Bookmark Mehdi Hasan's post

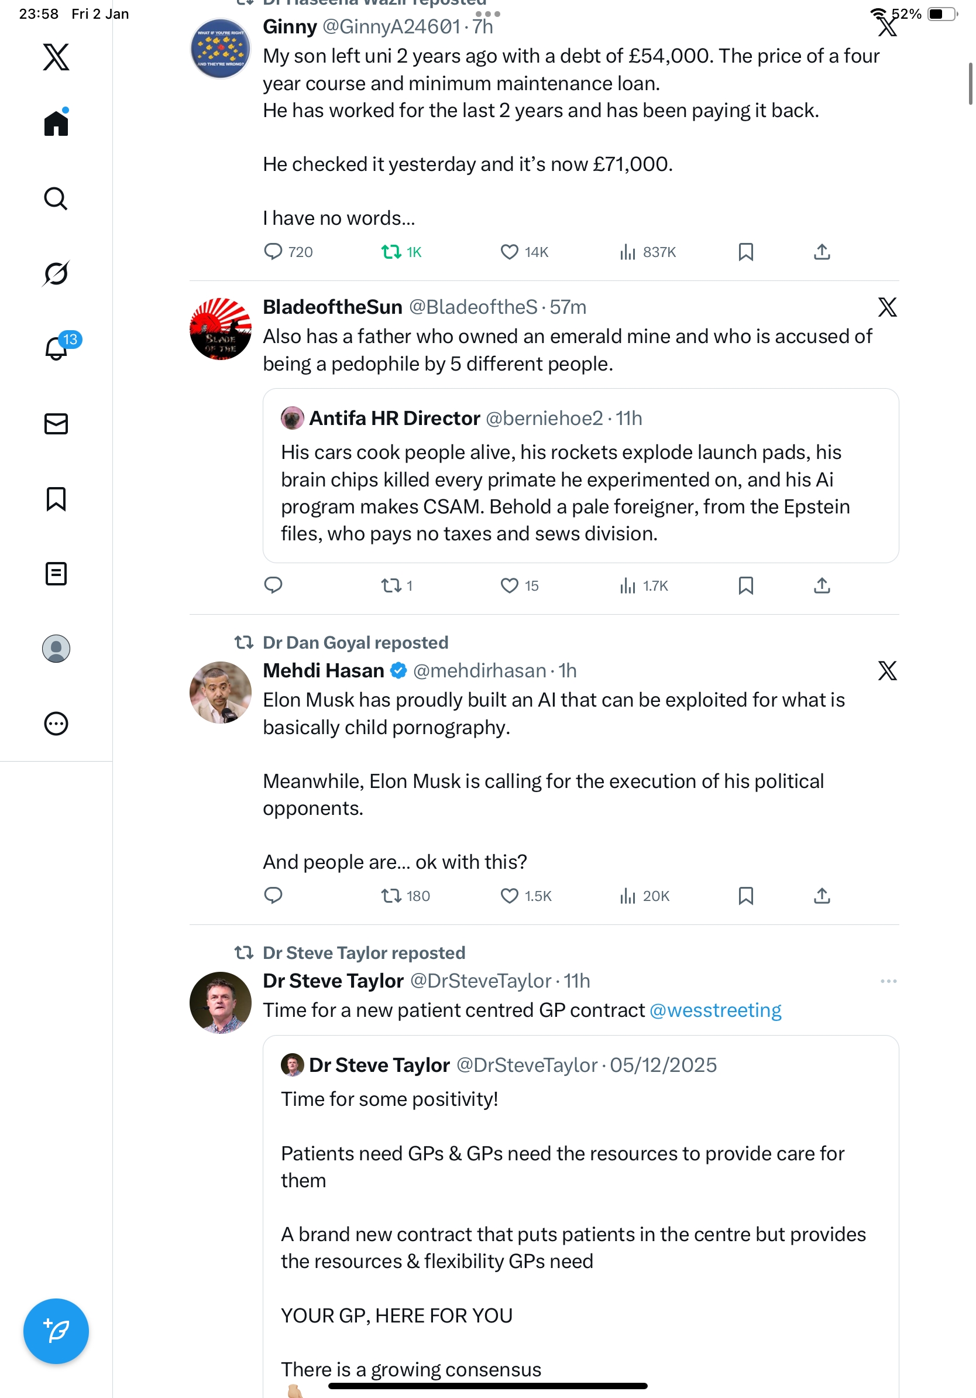(745, 896)
